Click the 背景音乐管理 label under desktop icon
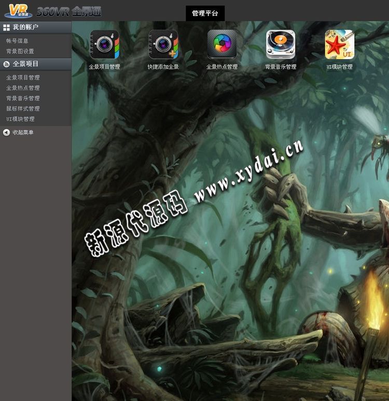Viewport: 389px width, 401px height. tap(281, 67)
